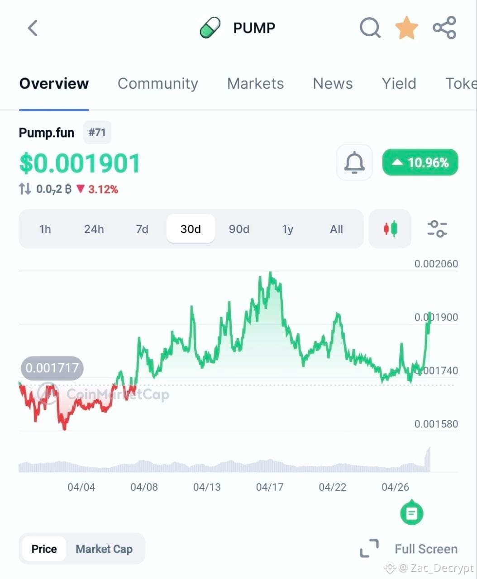Select the Overview tab

coord(54,83)
